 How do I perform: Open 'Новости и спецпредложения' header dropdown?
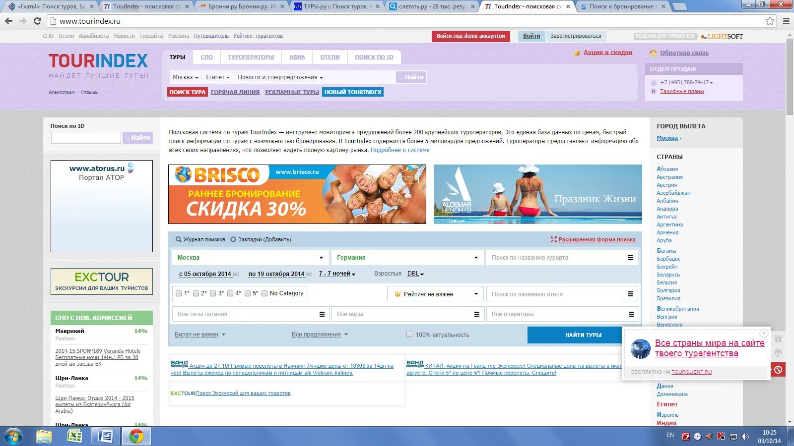[x=280, y=77]
